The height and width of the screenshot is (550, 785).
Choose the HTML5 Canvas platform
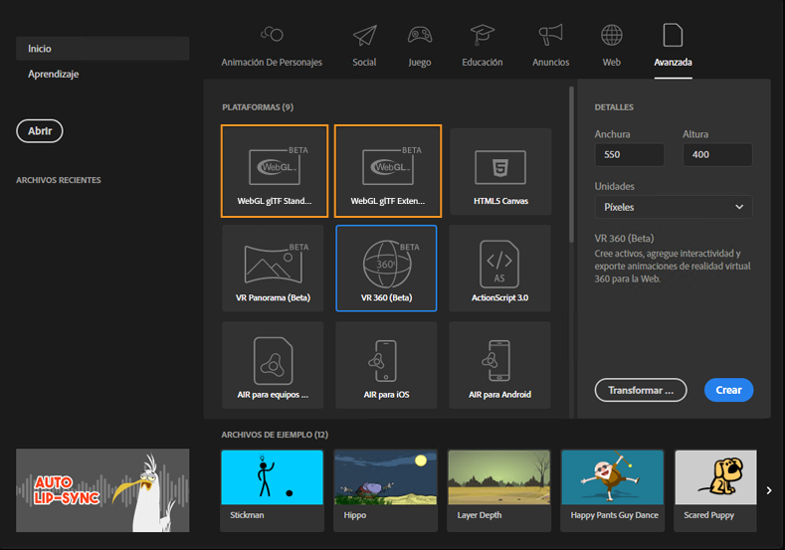500,172
